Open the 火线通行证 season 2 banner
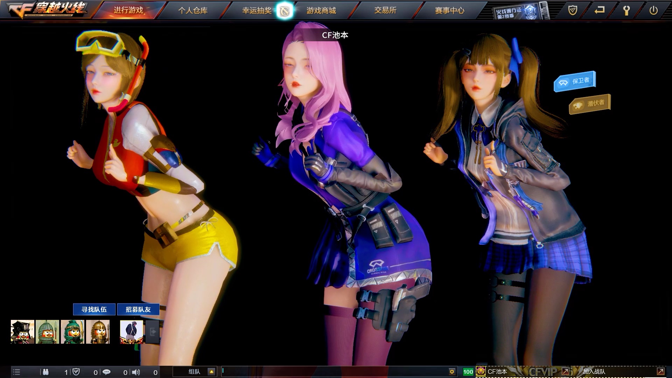This screenshot has height=378, width=672. (520, 12)
